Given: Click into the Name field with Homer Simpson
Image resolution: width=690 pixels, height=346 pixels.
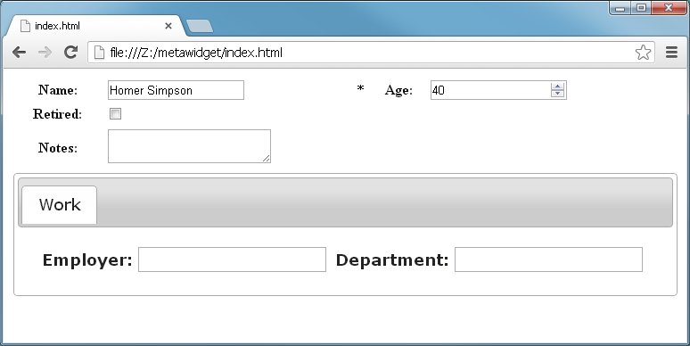Looking at the screenshot, I should pyautogui.click(x=176, y=90).
